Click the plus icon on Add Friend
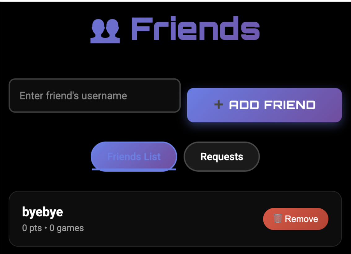The image size is (351, 254). [219, 105]
